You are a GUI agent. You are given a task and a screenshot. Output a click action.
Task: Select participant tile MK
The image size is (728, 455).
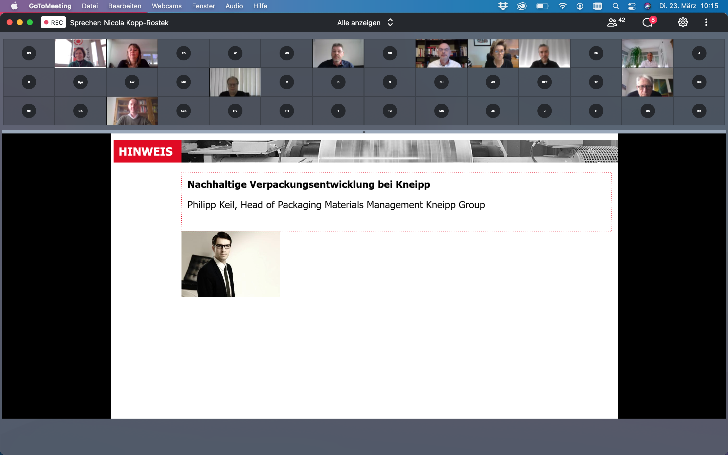[x=184, y=82]
